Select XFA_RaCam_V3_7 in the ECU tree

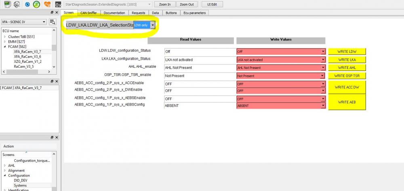click(27, 52)
